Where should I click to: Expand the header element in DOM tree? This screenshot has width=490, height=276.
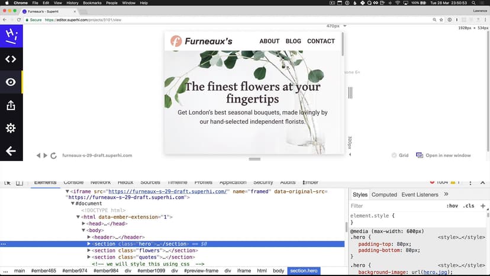[x=89, y=237]
